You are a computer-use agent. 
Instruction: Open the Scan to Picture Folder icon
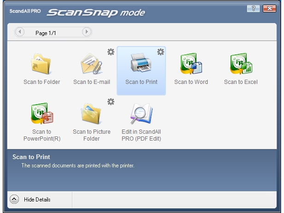(91, 113)
